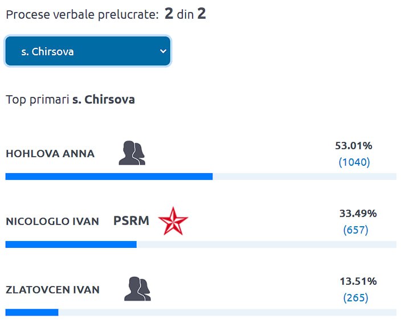Viewport: 401px width, 331px height.
Task: Open the s. Chirsova locality dropdown
Action: [x=88, y=51]
